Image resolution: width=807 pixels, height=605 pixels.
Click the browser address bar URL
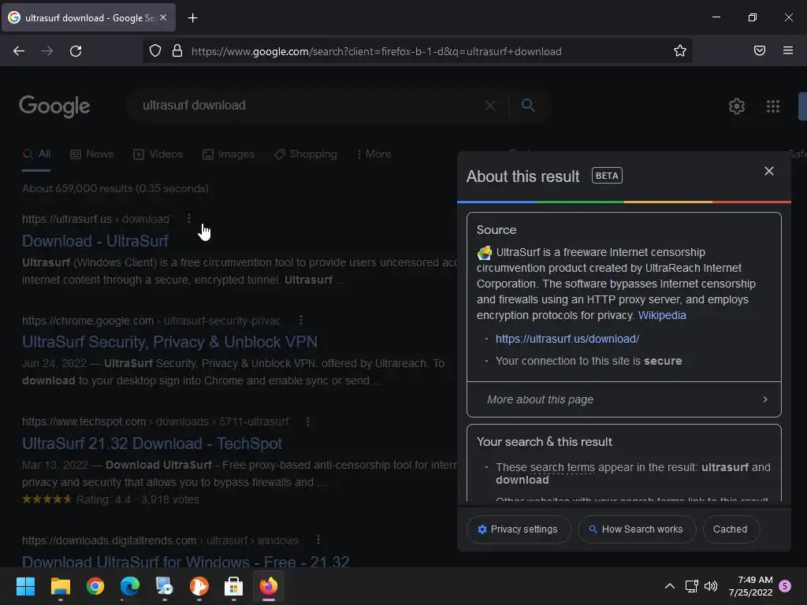[x=376, y=51]
